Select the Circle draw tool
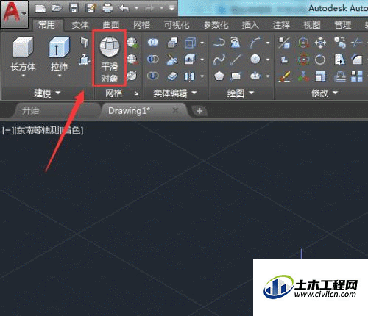Screen dimensions: 368x316 (255, 60)
